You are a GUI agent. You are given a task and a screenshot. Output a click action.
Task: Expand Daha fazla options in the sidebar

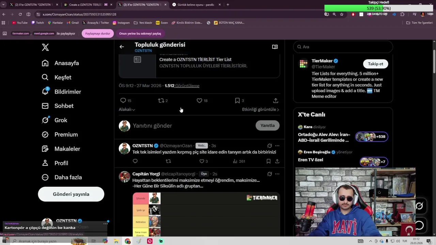[62, 177]
